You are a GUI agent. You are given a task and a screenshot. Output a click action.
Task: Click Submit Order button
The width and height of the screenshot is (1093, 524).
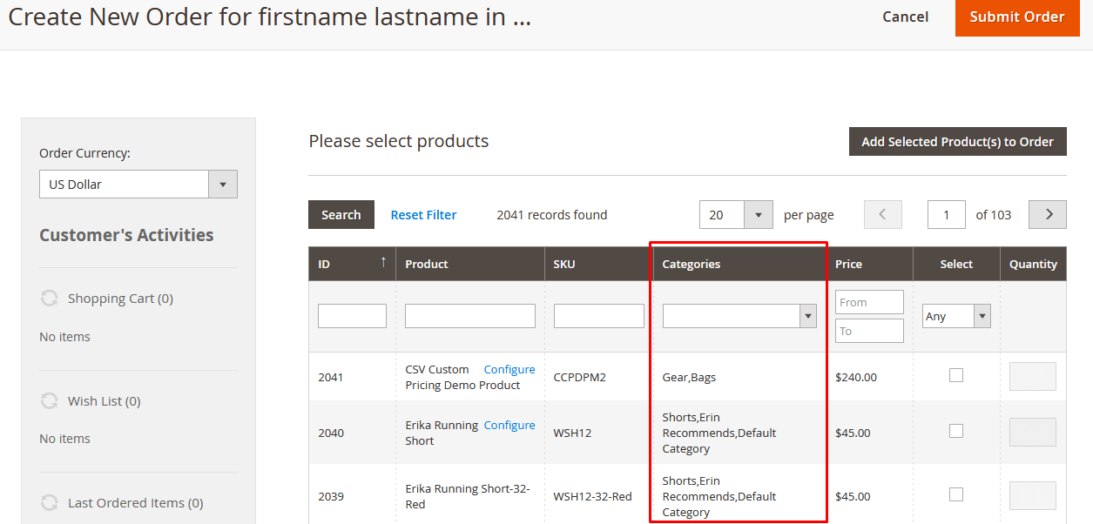pos(1016,17)
